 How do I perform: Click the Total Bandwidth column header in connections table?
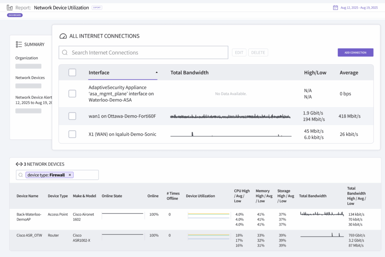[x=189, y=73]
